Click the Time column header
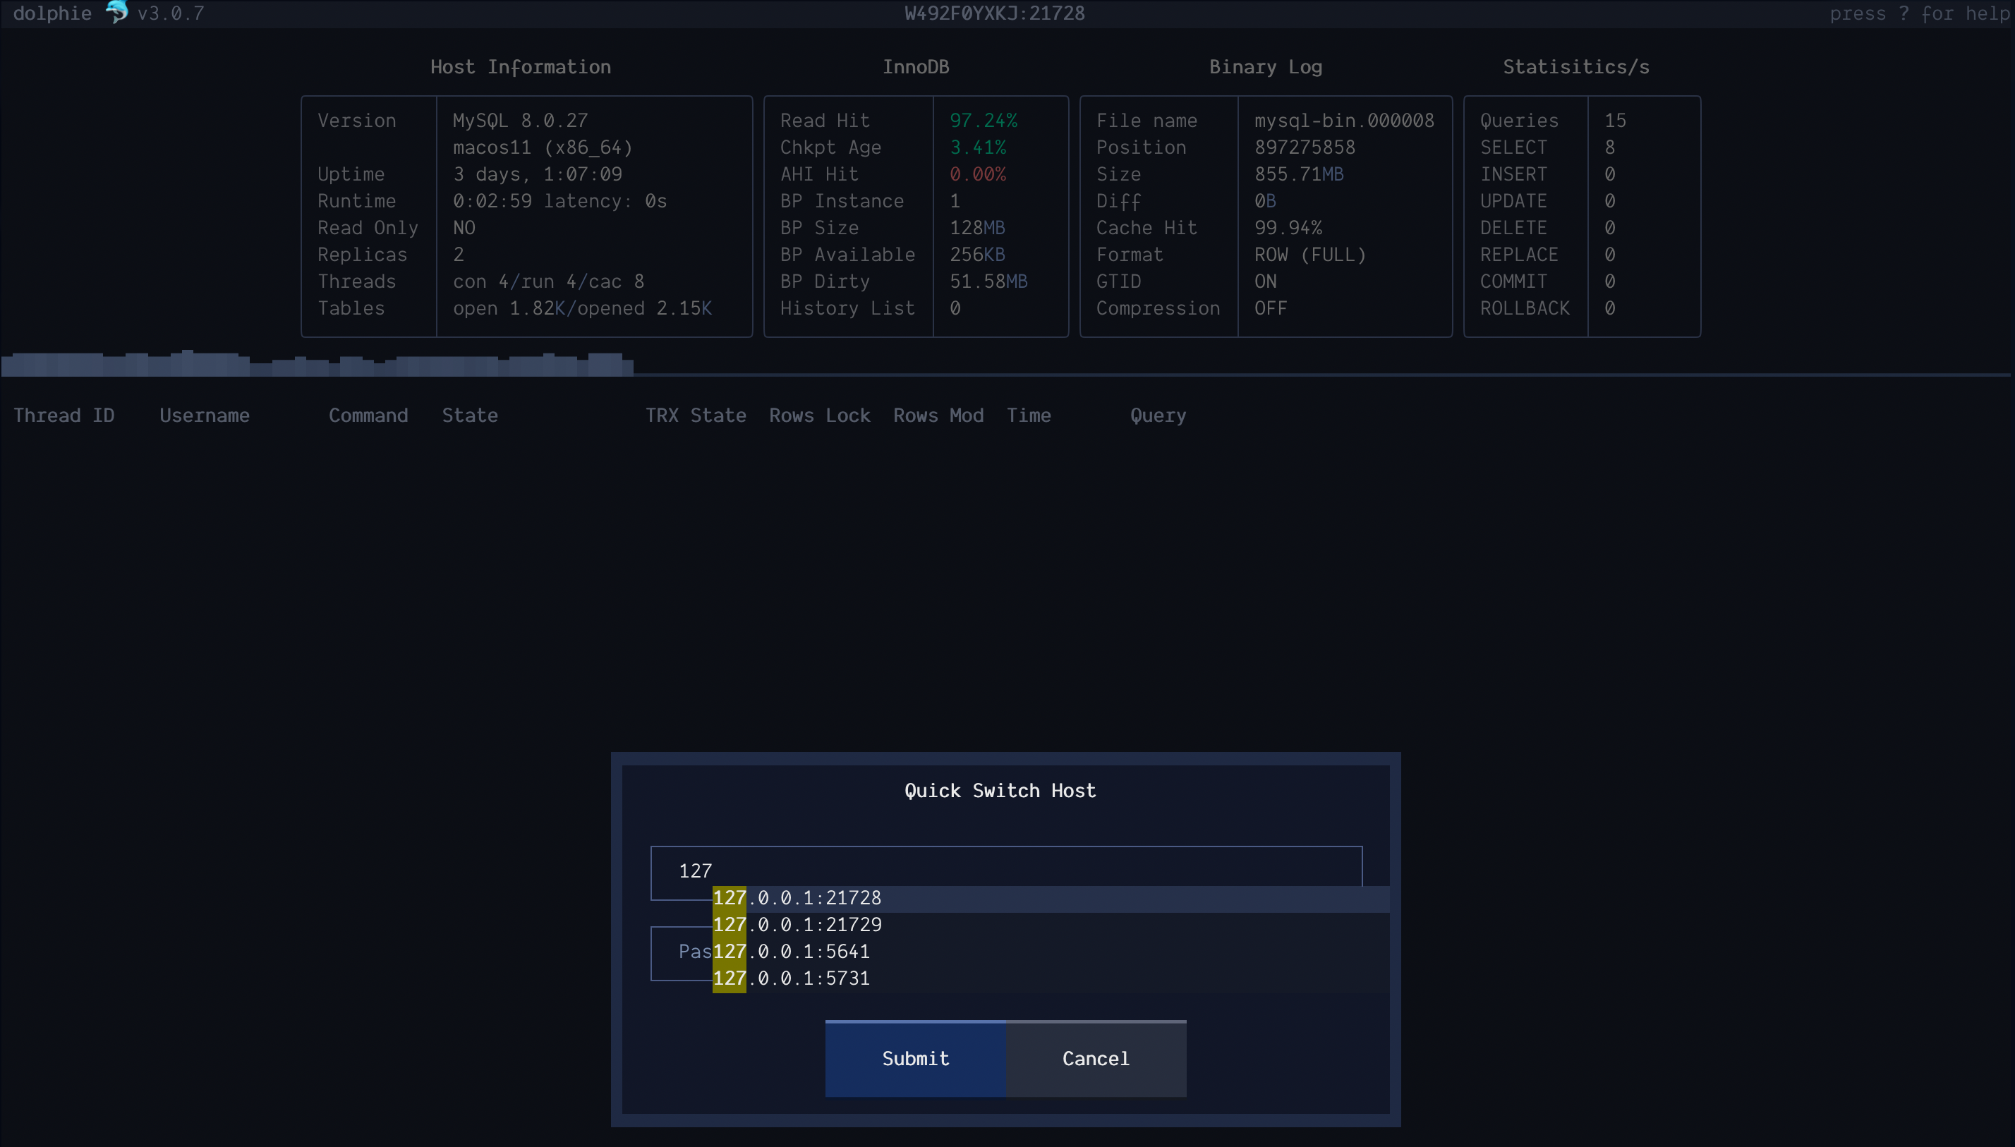2015x1147 pixels. (x=1028, y=415)
